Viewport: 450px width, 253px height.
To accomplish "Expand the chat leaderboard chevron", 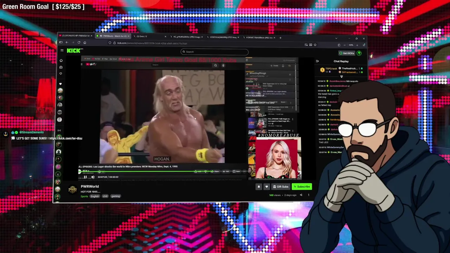I will tap(341, 76).
